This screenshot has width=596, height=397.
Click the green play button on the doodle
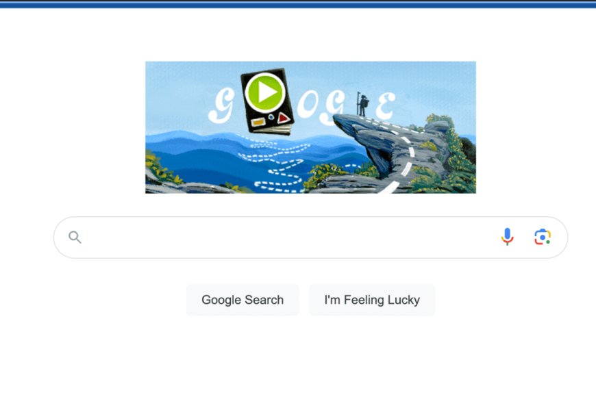click(x=265, y=92)
